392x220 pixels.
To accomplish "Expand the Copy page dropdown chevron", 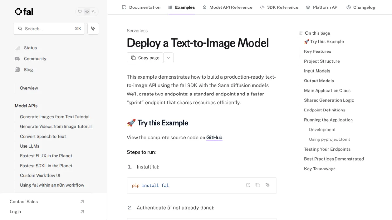I will pos(168,58).
